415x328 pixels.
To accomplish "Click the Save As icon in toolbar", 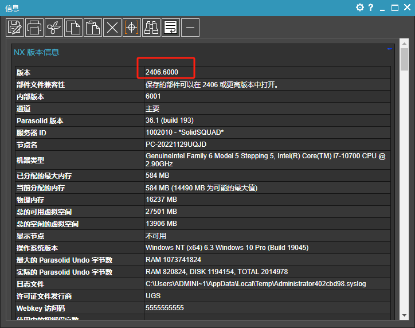I will pos(15,27).
